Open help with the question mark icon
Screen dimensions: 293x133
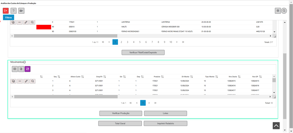point(13,11)
